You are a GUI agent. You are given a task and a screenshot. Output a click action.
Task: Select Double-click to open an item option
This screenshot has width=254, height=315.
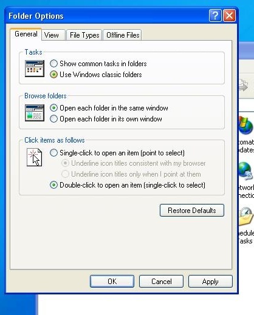128,185
